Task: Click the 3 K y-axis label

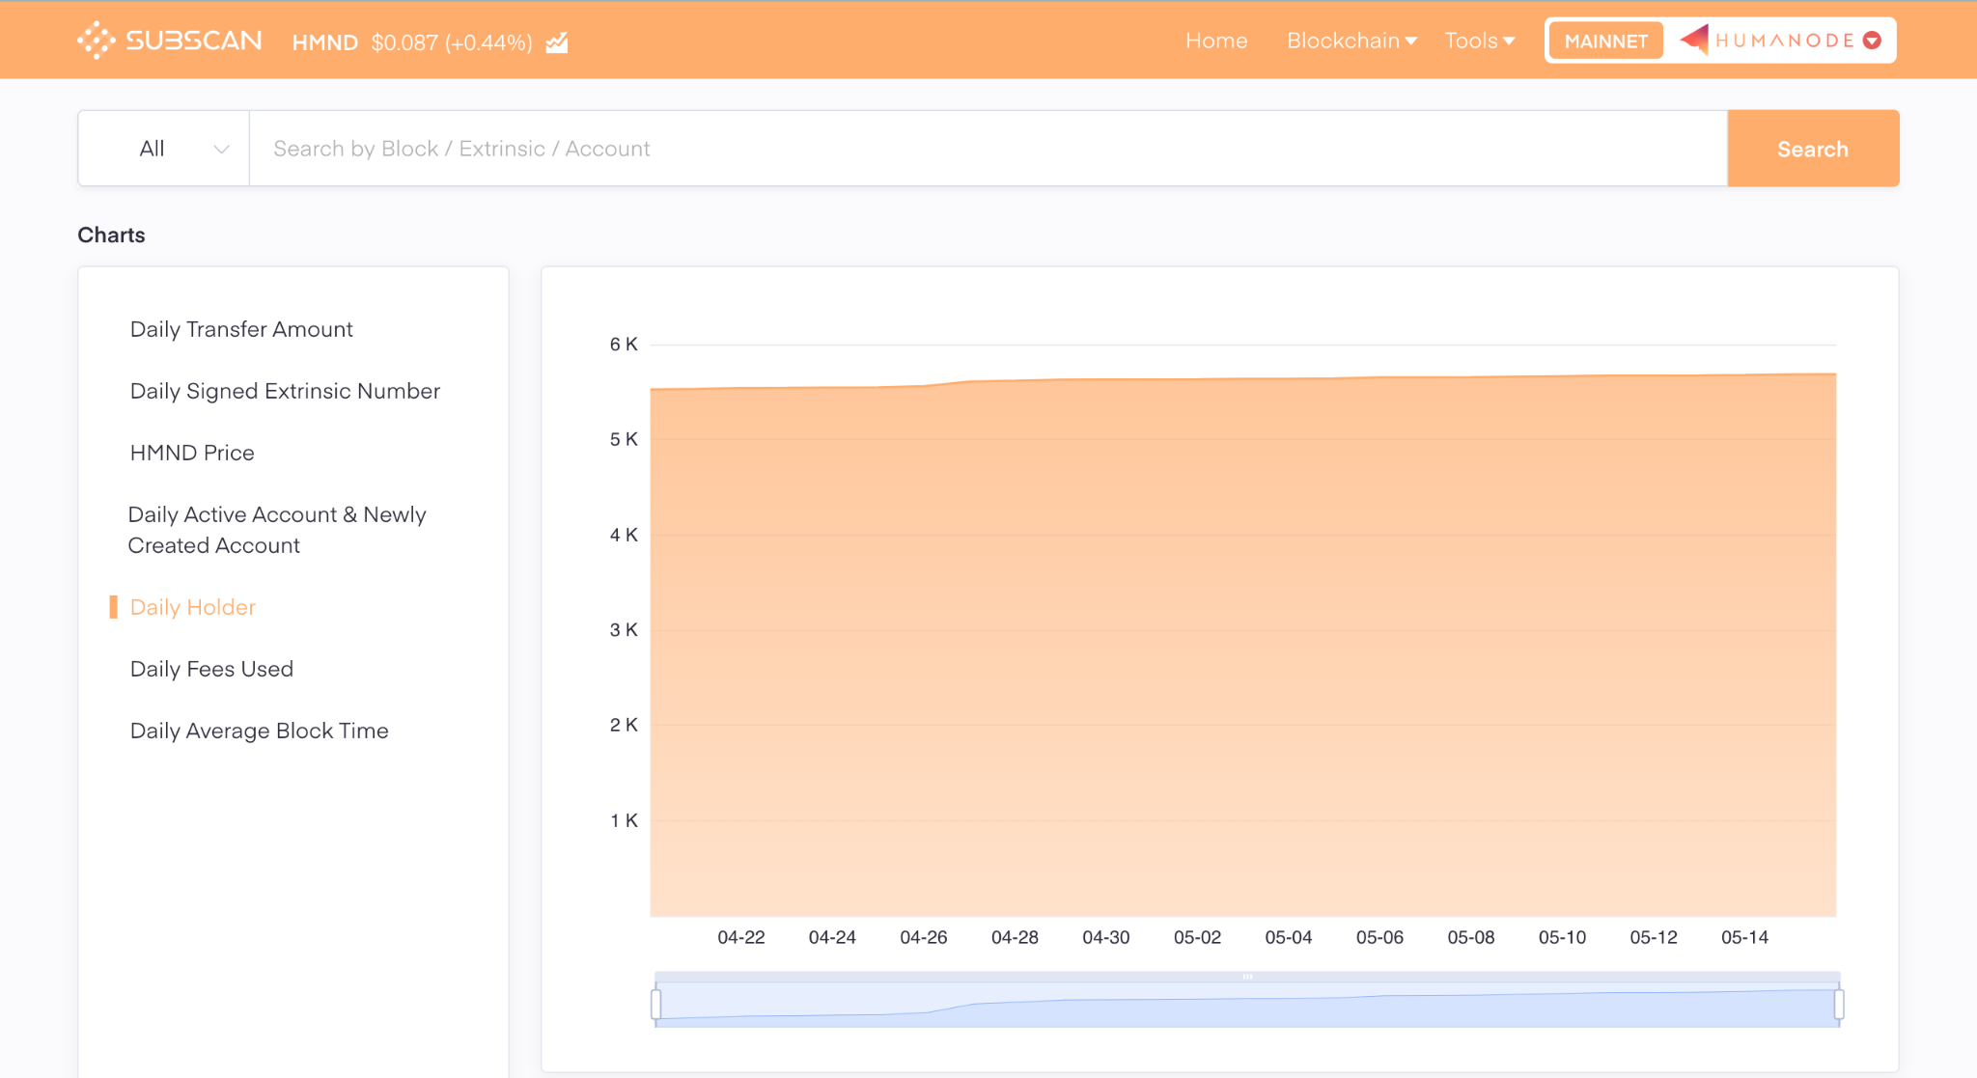Action: [624, 630]
